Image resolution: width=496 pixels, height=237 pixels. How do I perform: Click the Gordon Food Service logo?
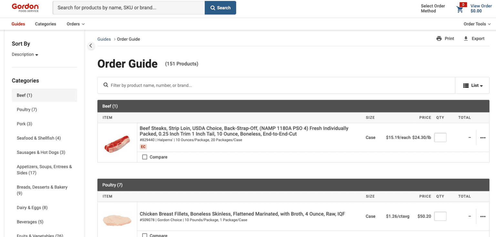pyautogui.click(x=25, y=7)
